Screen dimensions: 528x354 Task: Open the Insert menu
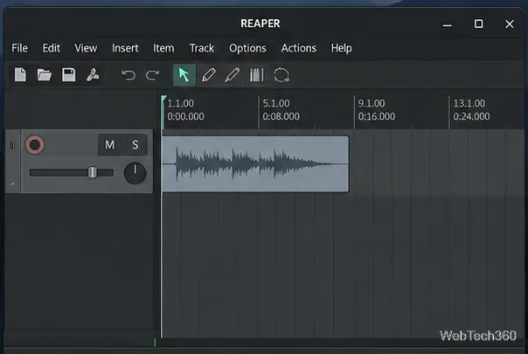tap(125, 48)
